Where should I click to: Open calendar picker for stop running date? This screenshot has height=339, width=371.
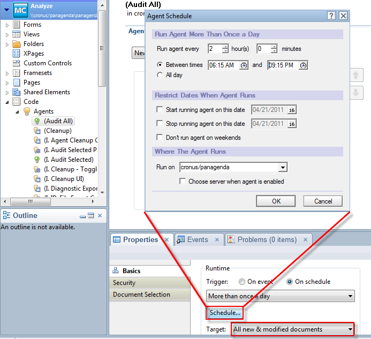tap(292, 124)
